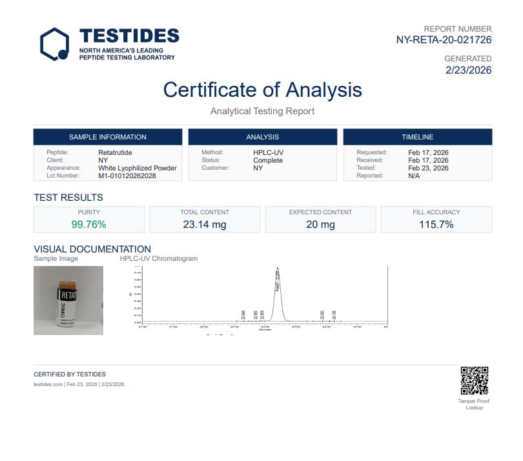The image size is (523, 461).
Task: Click the lot number M1-010120262028
Action: [x=128, y=176]
